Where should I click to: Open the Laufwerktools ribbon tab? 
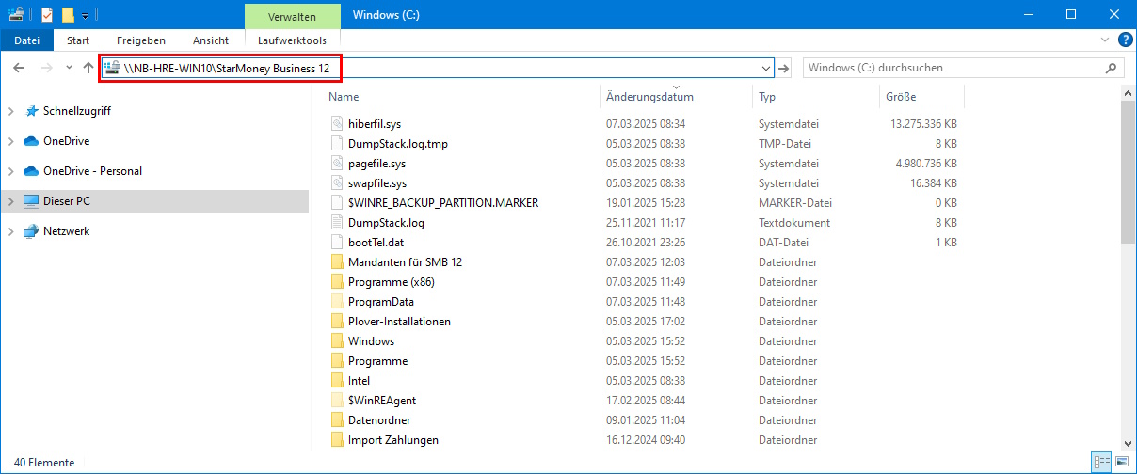(x=292, y=40)
